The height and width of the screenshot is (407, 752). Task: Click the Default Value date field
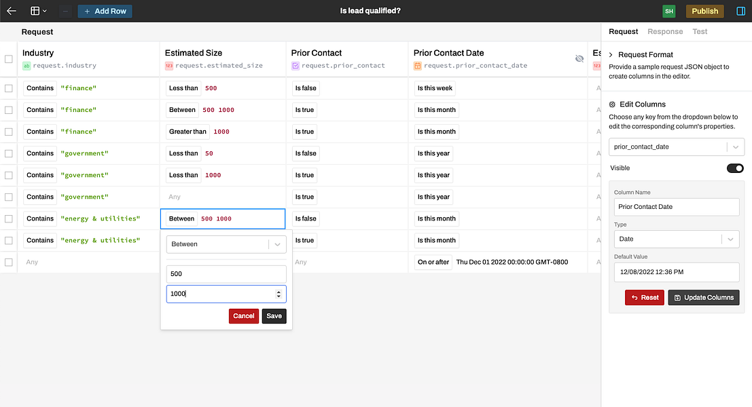(x=676, y=272)
